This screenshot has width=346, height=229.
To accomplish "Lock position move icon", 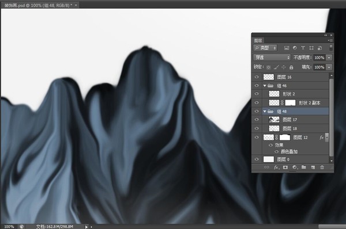I will click(x=284, y=67).
